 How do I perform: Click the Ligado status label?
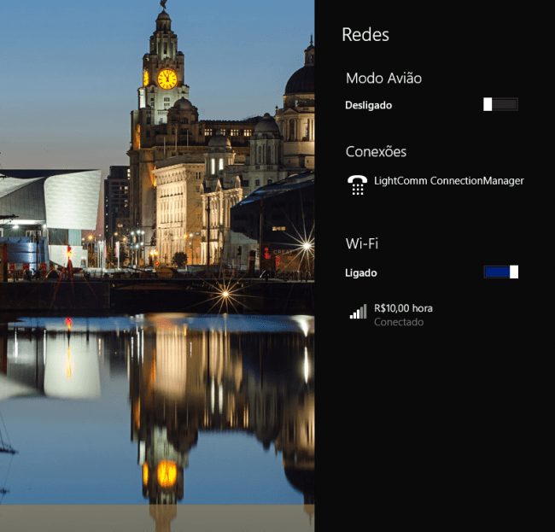(x=361, y=273)
